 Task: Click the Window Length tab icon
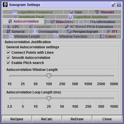[x=11, y=36]
